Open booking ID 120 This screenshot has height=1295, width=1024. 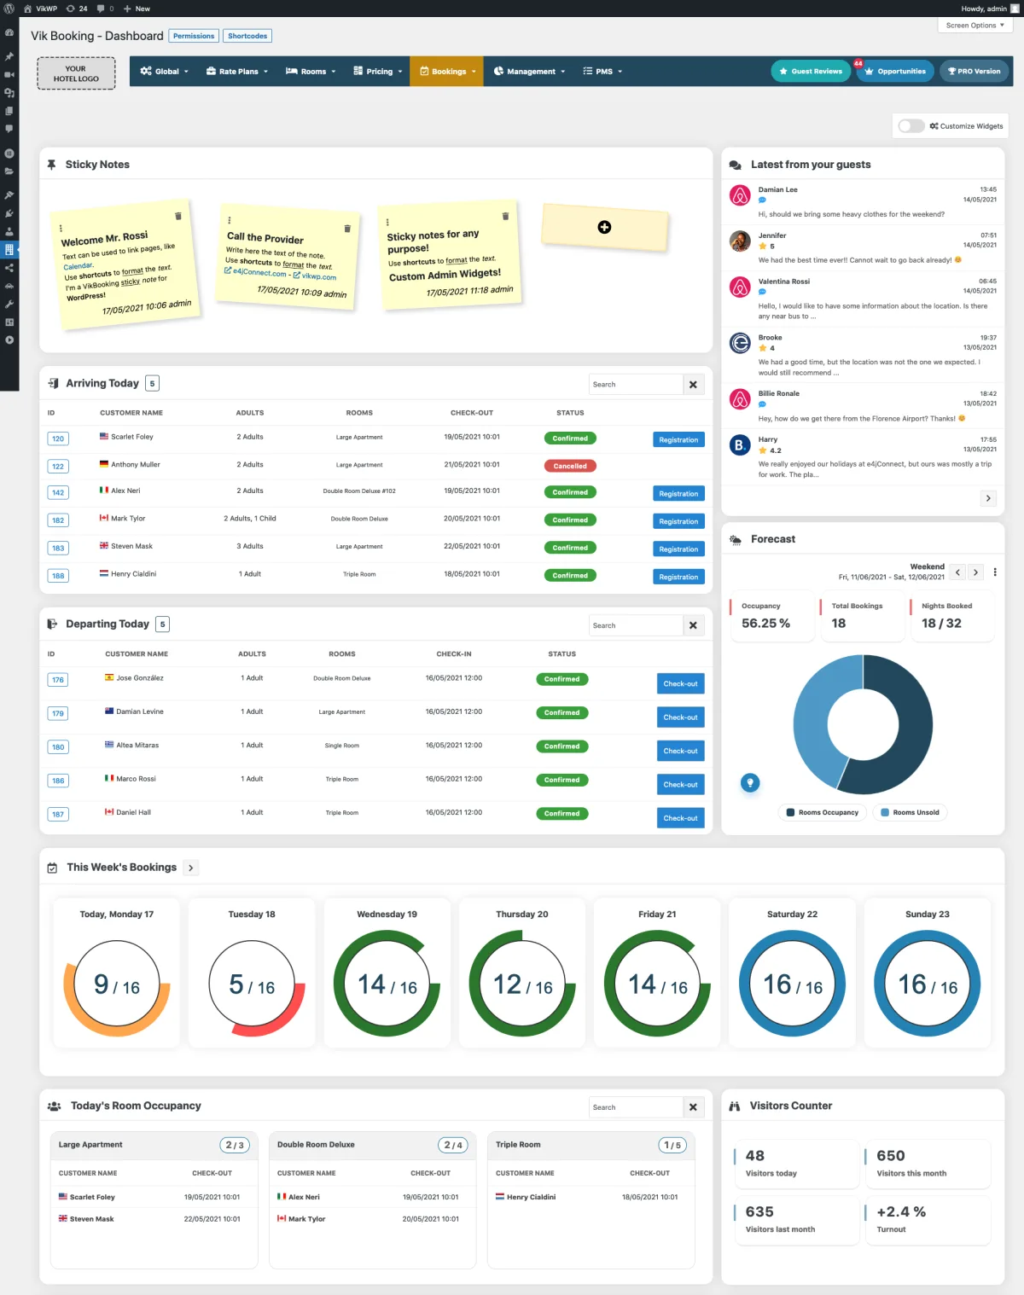click(x=58, y=438)
